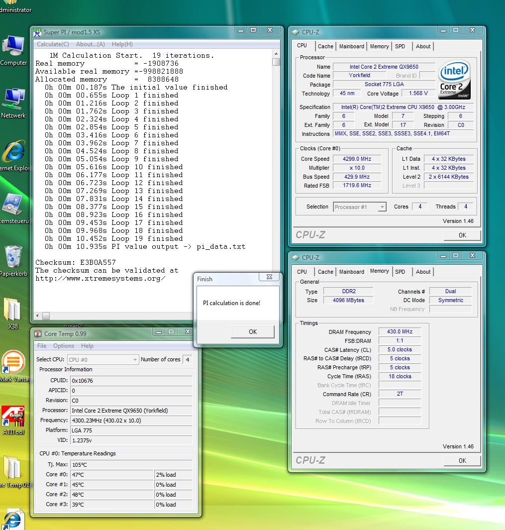The height and width of the screenshot is (530, 505).
Task: Expand Select CPU dropdown in Core Temp
Action: click(x=135, y=360)
